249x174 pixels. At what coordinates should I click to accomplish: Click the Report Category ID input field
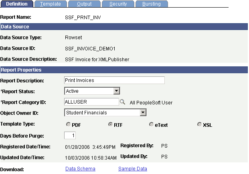[x=91, y=102]
